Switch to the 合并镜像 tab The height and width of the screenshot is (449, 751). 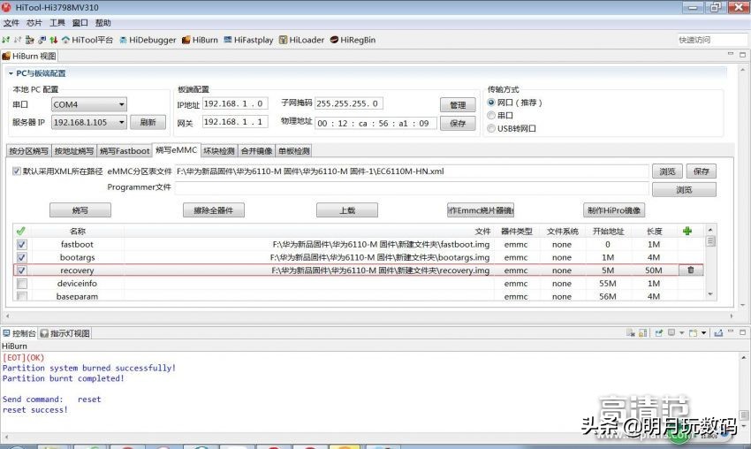tap(257, 151)
